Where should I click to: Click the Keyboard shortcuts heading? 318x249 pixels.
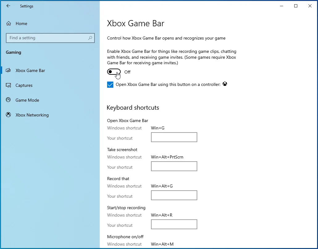[133, 108]
